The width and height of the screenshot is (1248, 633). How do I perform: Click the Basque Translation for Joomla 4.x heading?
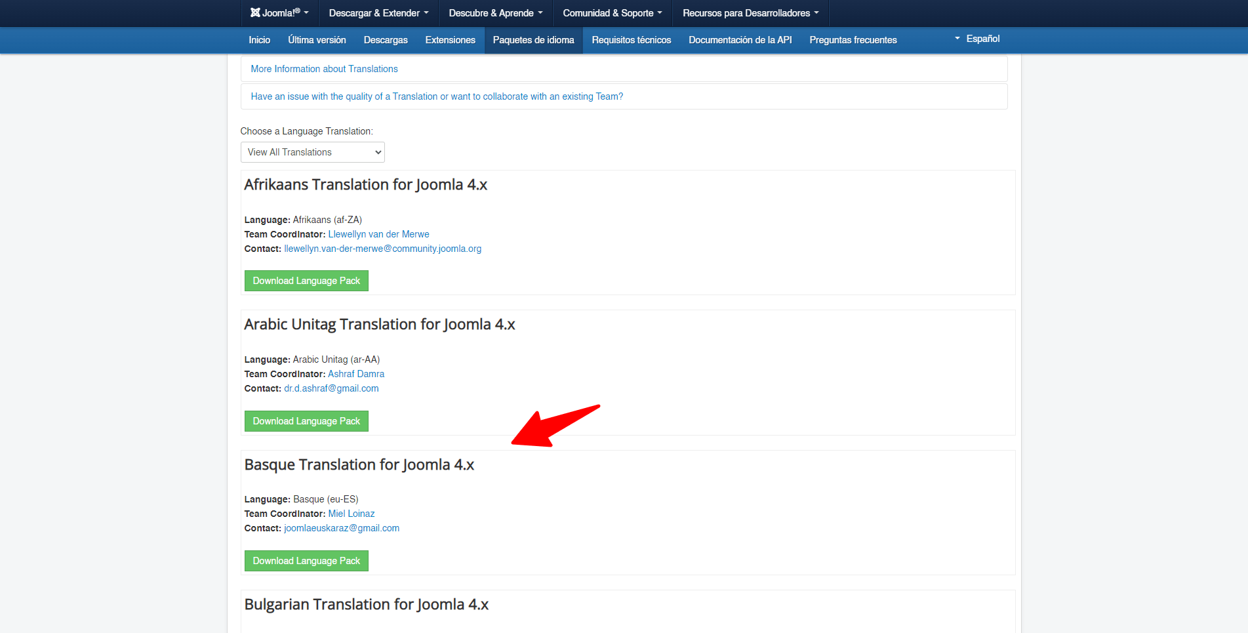coord(359,465)
